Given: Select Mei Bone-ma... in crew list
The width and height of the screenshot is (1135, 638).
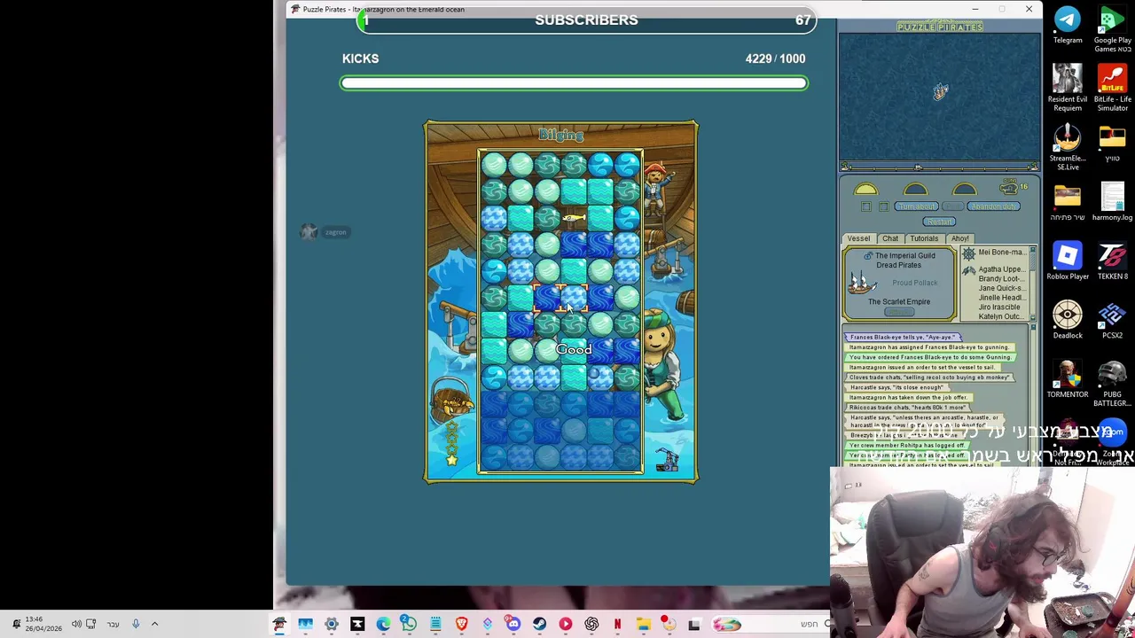Looking at the screenshot, I should 1001,253.
